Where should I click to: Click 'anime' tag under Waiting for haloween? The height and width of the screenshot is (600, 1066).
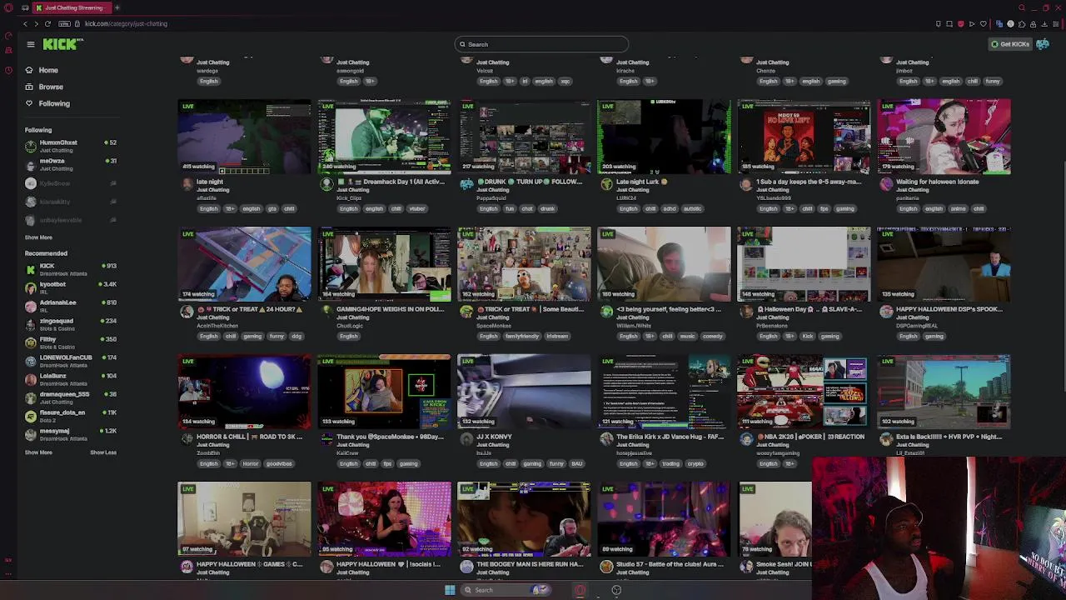click(956, 208)
